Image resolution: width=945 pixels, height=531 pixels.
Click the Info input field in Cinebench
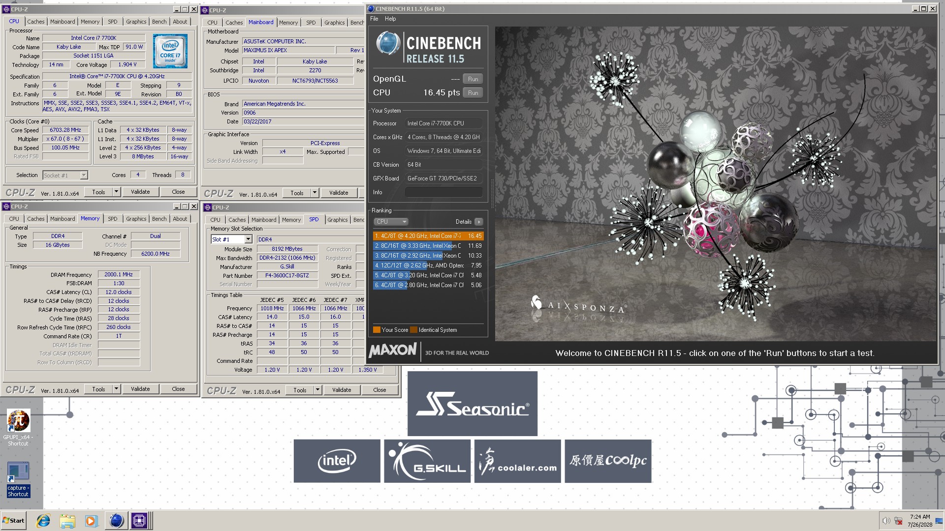[x=443, y=192]
